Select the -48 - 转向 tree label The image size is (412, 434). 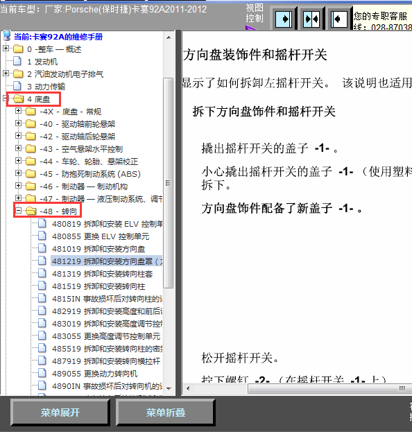coord(58,211)
